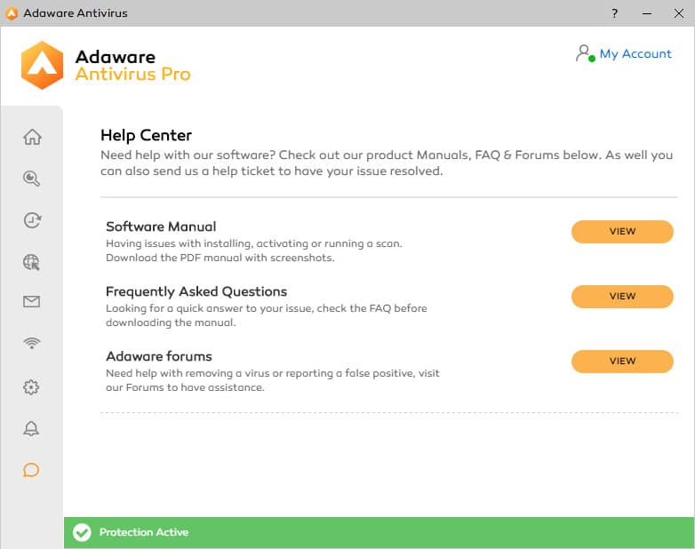Click the Adaware forums heading

(x=159, y=356)
